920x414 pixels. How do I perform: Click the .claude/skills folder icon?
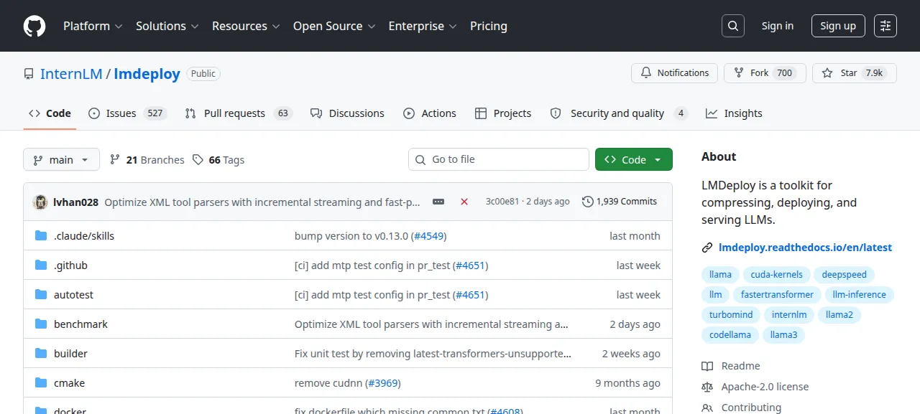[41, 236]
